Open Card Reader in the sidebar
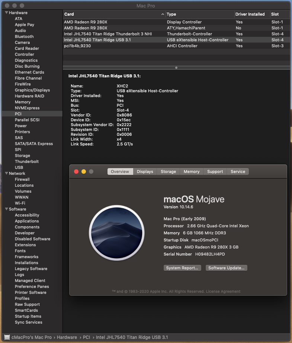 [27, 48]
